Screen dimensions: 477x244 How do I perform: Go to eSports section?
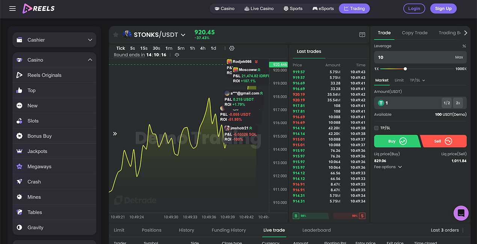click(323, 8)
